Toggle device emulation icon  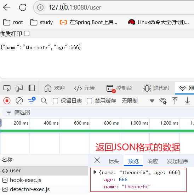[19, 88]
